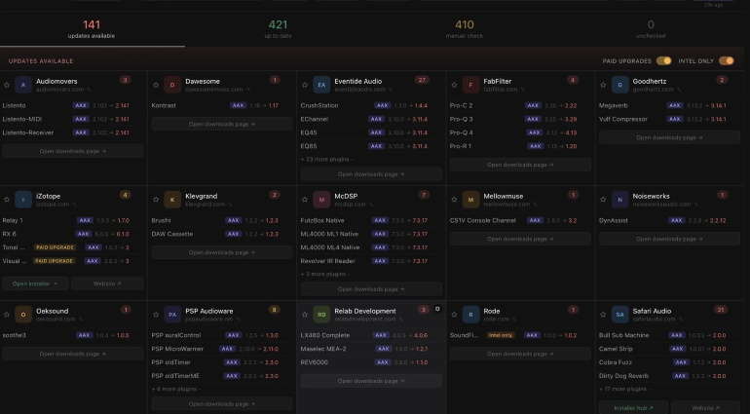
Task: Star the Dawesome vendor card
Action: pyautogui.click(x=156, y=85)
